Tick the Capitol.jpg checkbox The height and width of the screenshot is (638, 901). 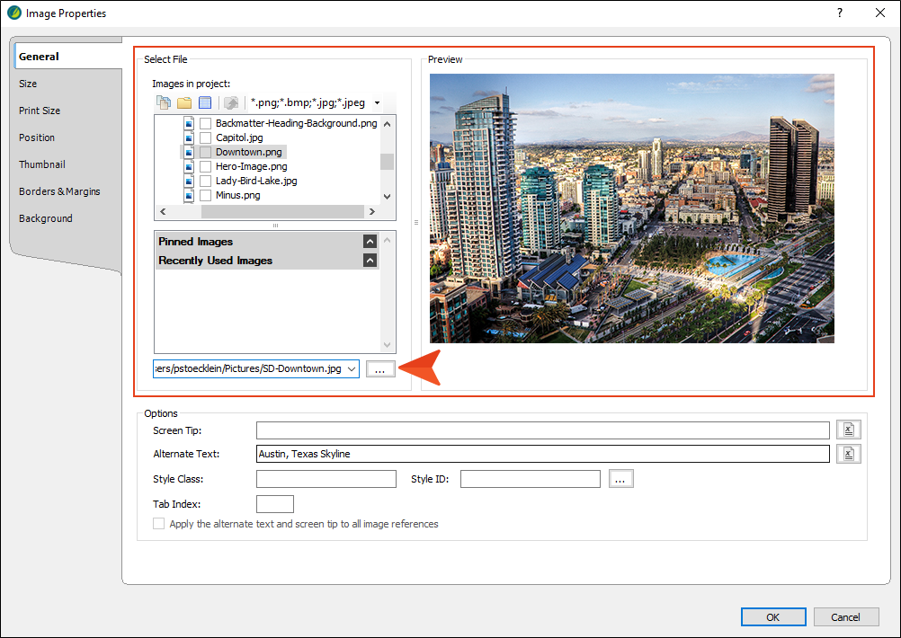click(x=205, y=137)
